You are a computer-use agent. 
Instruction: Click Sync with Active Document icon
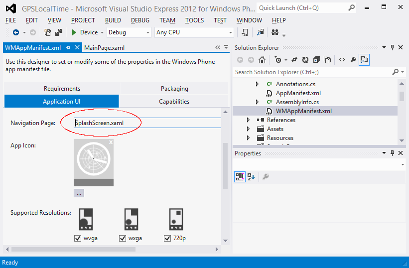tap(294, 60)
